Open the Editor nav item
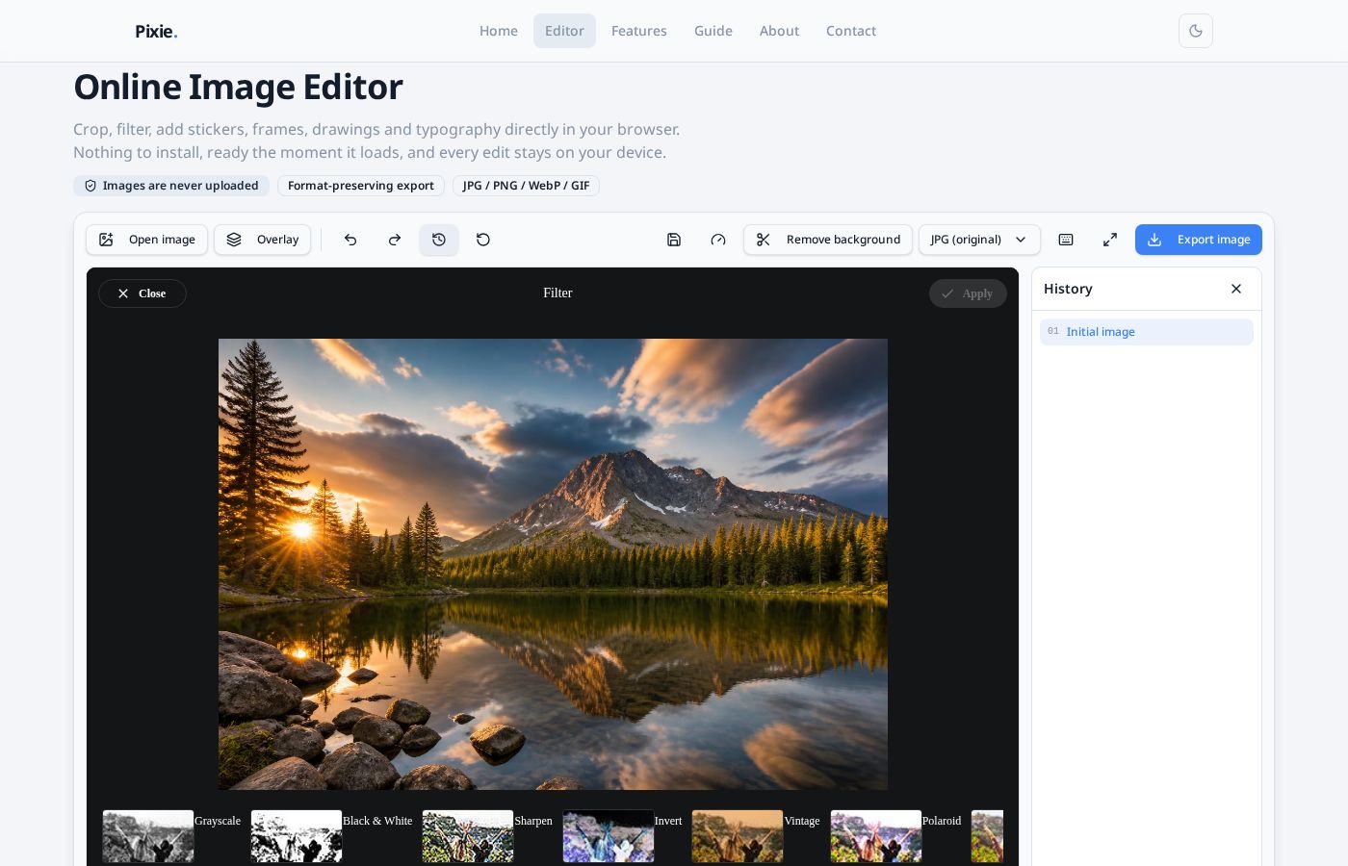The height and width of the screenshot is (866, 1348). click(564, 31)
